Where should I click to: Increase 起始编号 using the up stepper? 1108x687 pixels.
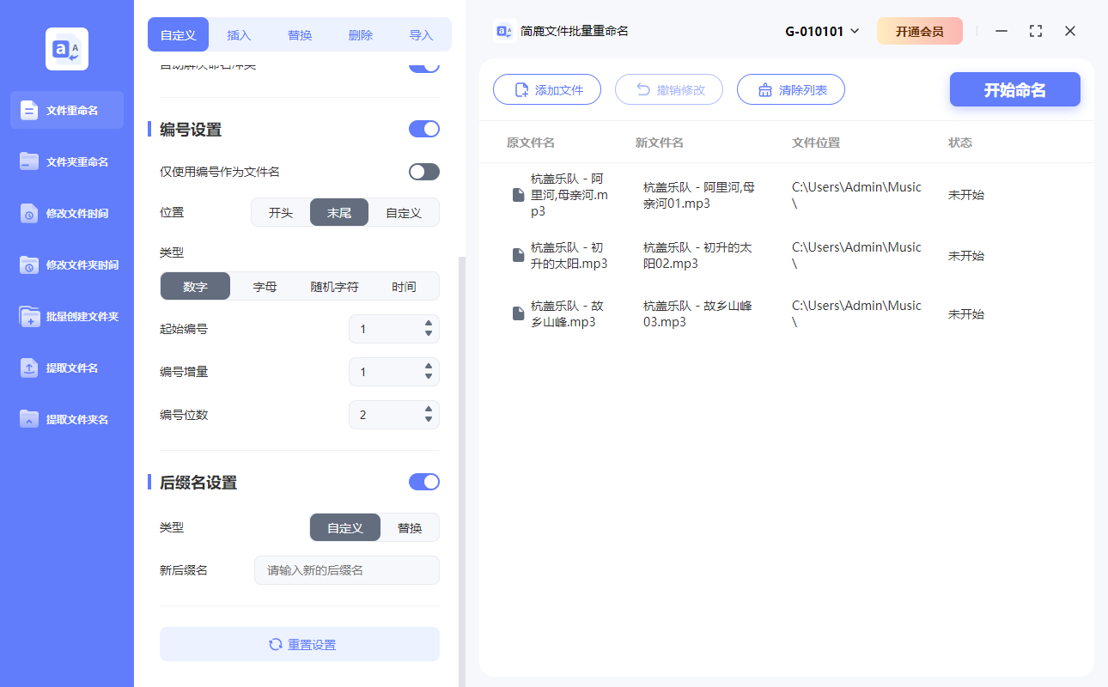428,324
